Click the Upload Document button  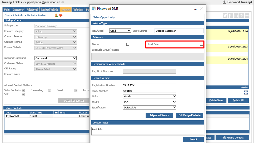74,101
